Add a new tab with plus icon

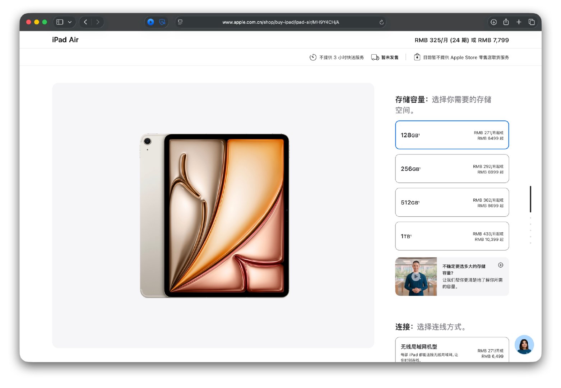pos(519,22)
